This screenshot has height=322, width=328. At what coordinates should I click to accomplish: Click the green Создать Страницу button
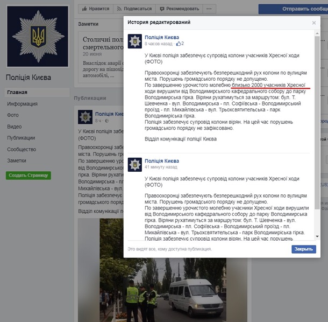pyautogui.click(x=28, y=176)
